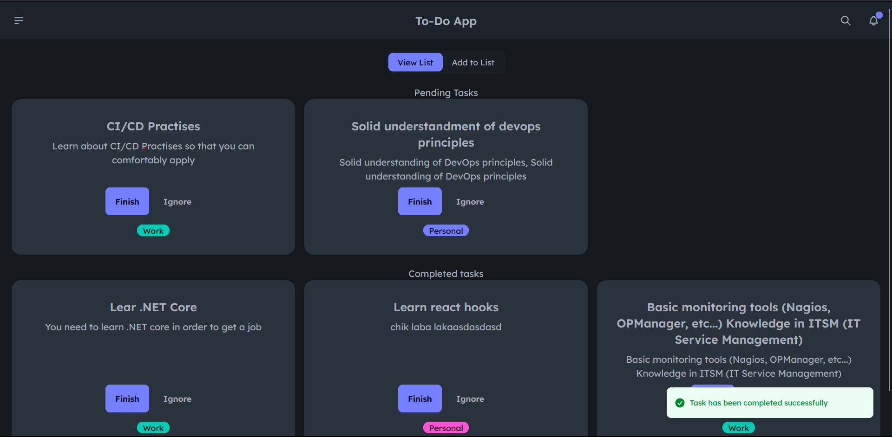Viewport: 892px width, 437px height.
Task: Click Work tag on CI/CD Practises card
Action: 153,231
